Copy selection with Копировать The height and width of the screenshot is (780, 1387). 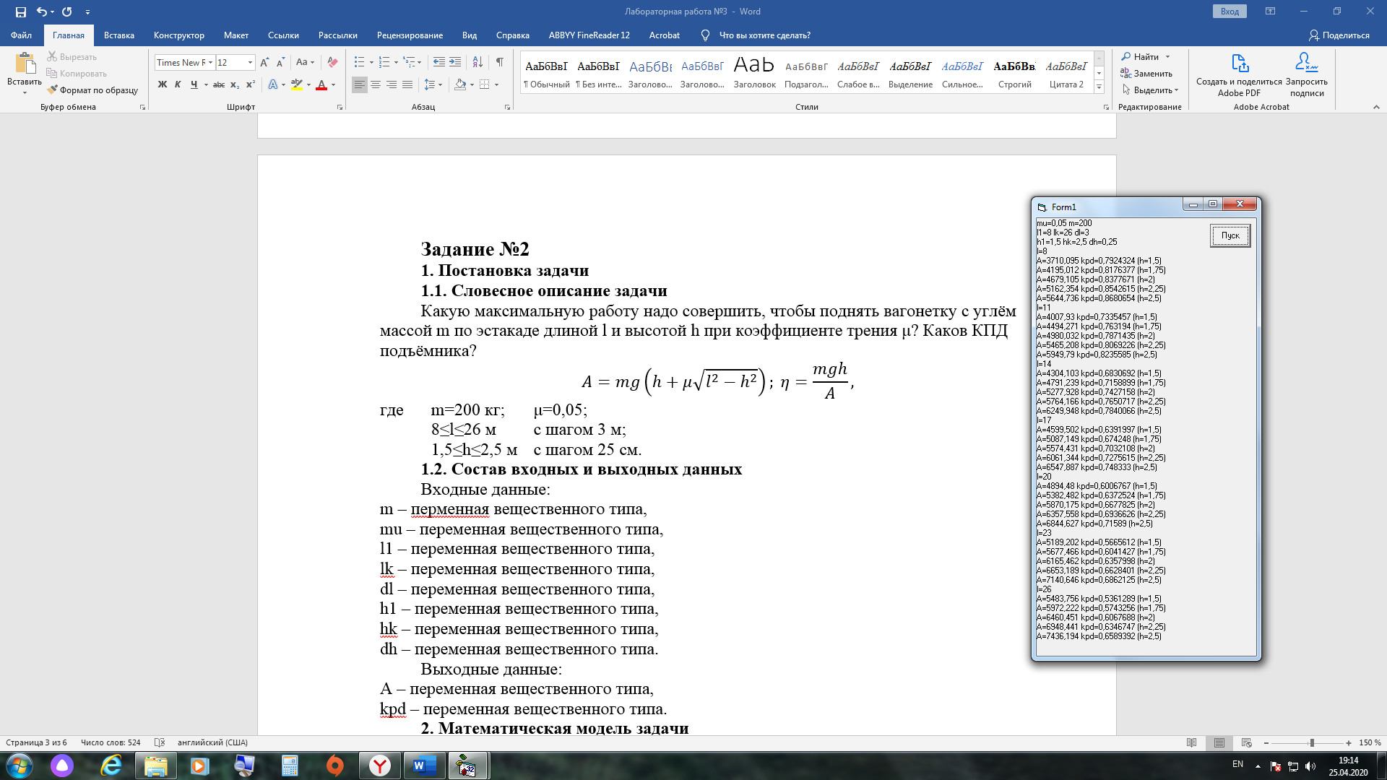coord(77,73)
